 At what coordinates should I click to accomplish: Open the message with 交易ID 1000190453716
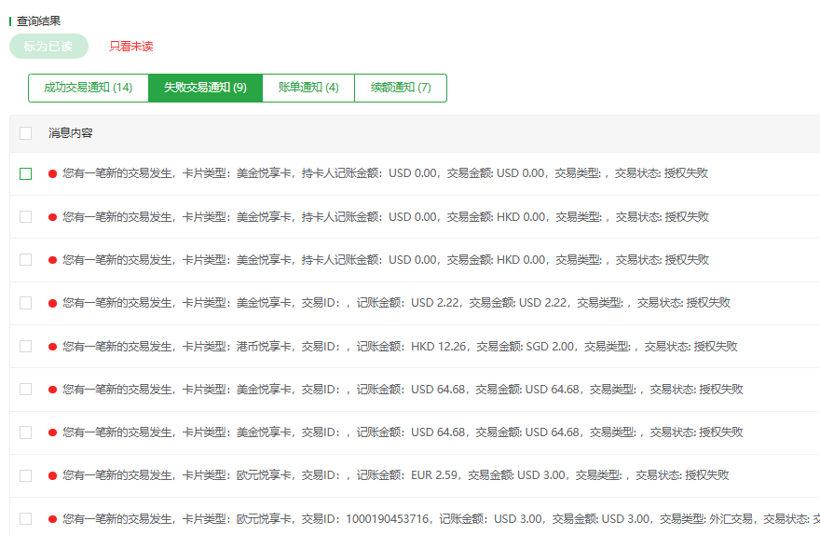[442, 519]
